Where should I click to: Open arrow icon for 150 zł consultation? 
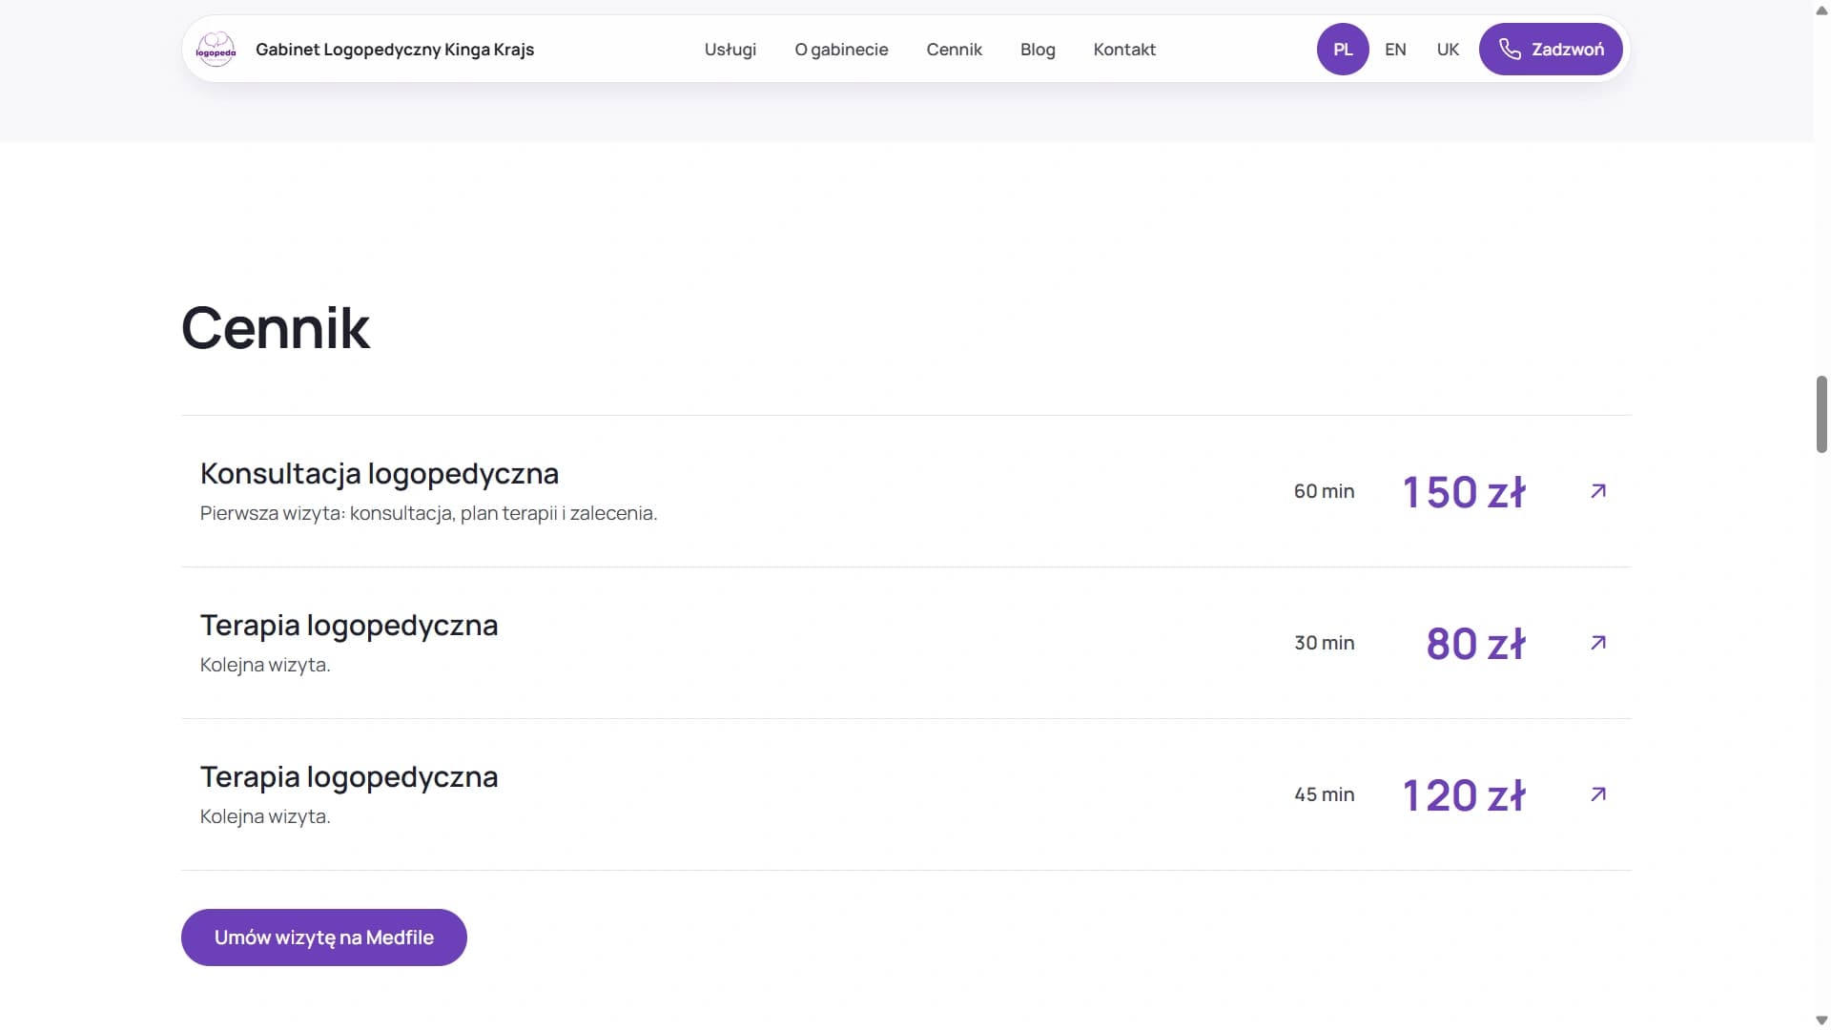tap(1598, 491)
